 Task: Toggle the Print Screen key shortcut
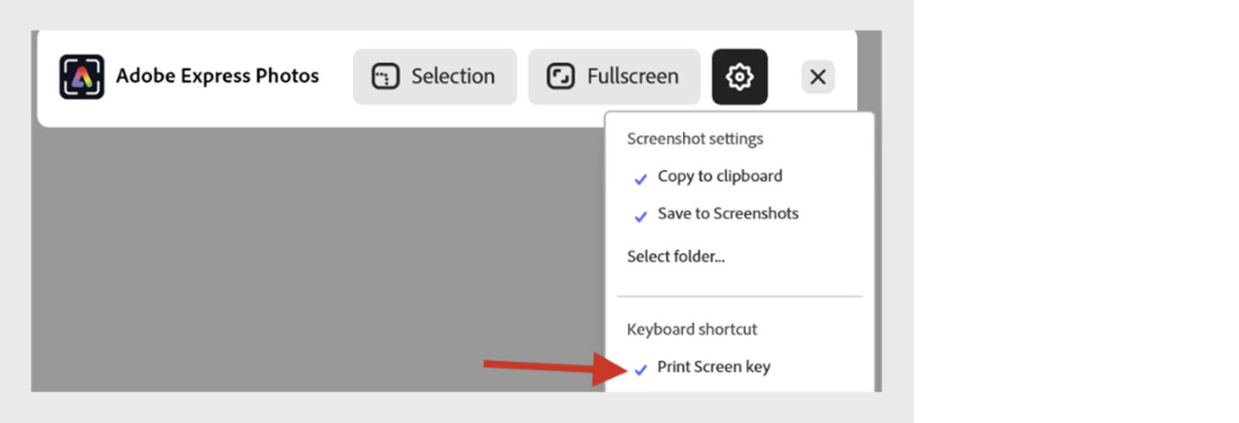713,367
